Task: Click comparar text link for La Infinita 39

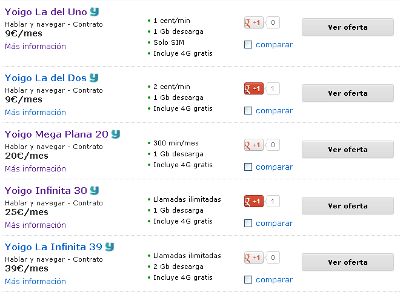Action: (275, 280)
